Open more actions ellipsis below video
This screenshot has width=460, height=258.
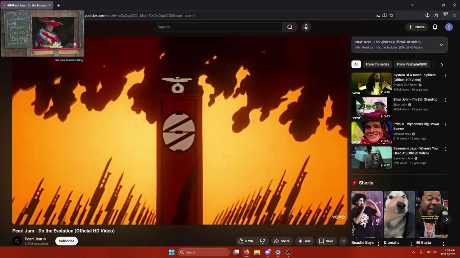coord(343,241)
